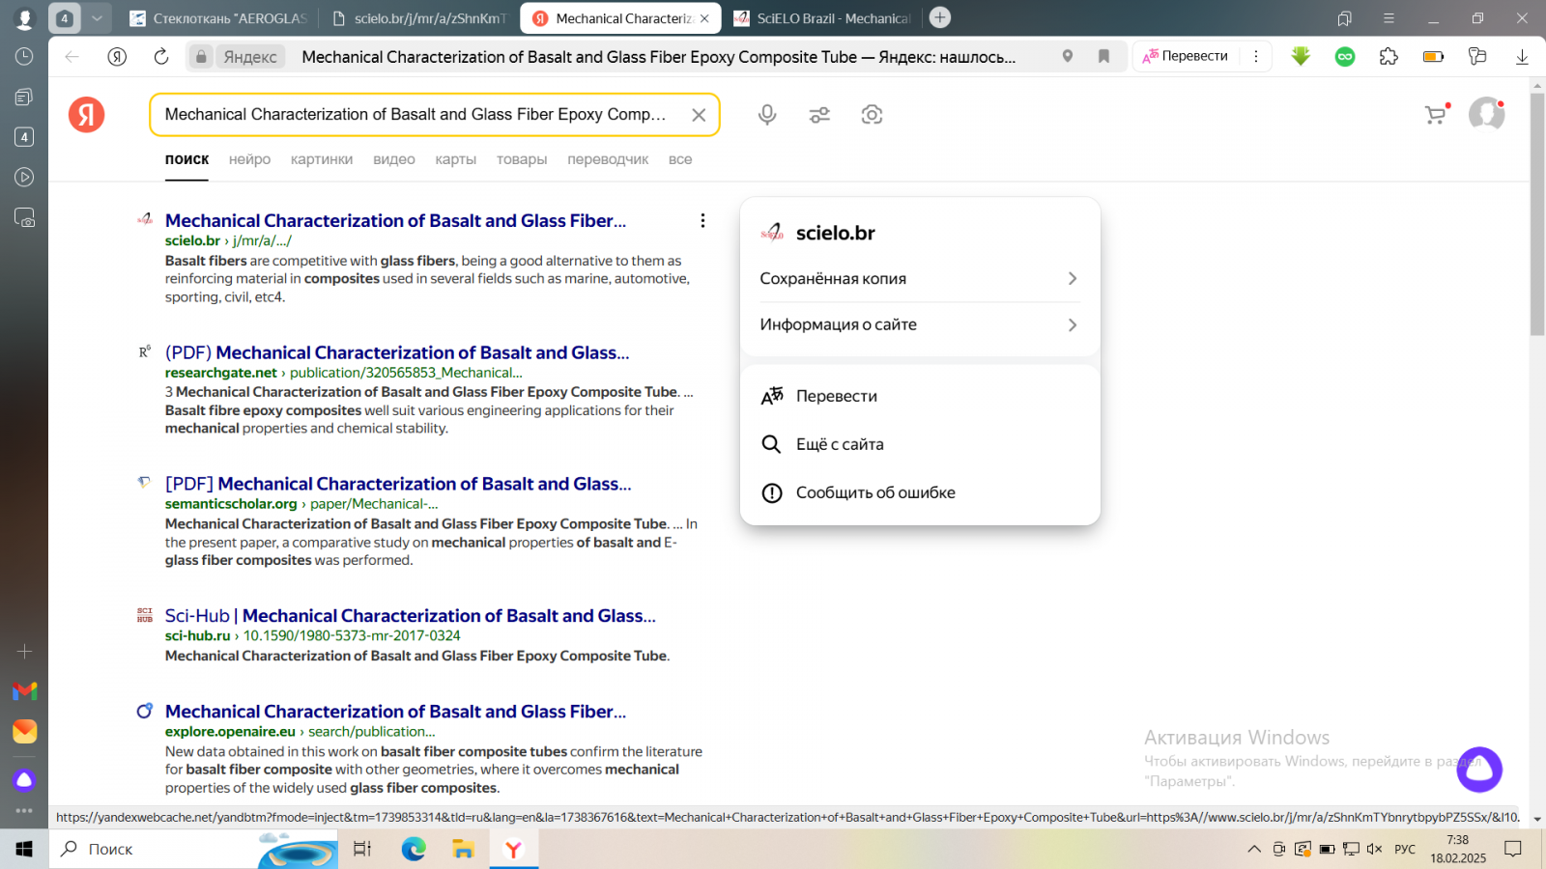Screen dimensions: 1546x869
Task: Launch Alice assistant in the sidebar
Action: [x=24, y=780]
